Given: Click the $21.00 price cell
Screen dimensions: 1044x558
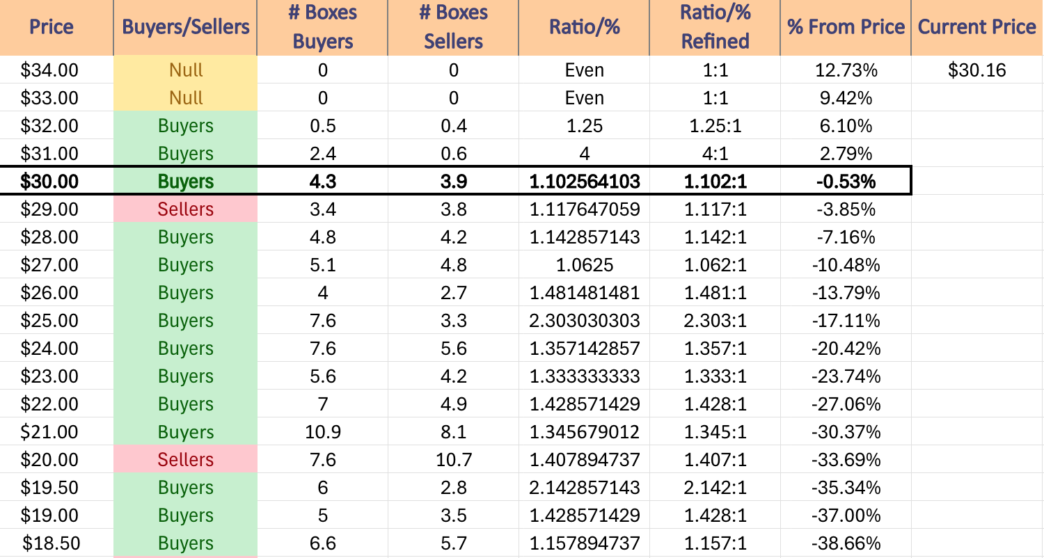Looking at the screenshot, I should click(x=56, y=431).
